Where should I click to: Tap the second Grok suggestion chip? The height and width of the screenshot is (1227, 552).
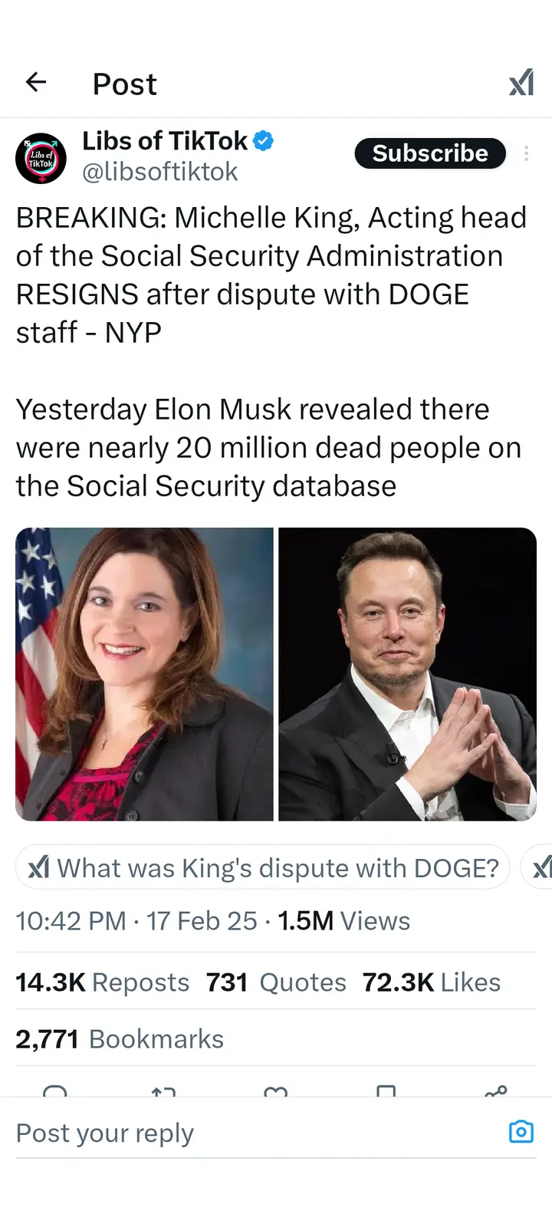click(x=540, y=867)
